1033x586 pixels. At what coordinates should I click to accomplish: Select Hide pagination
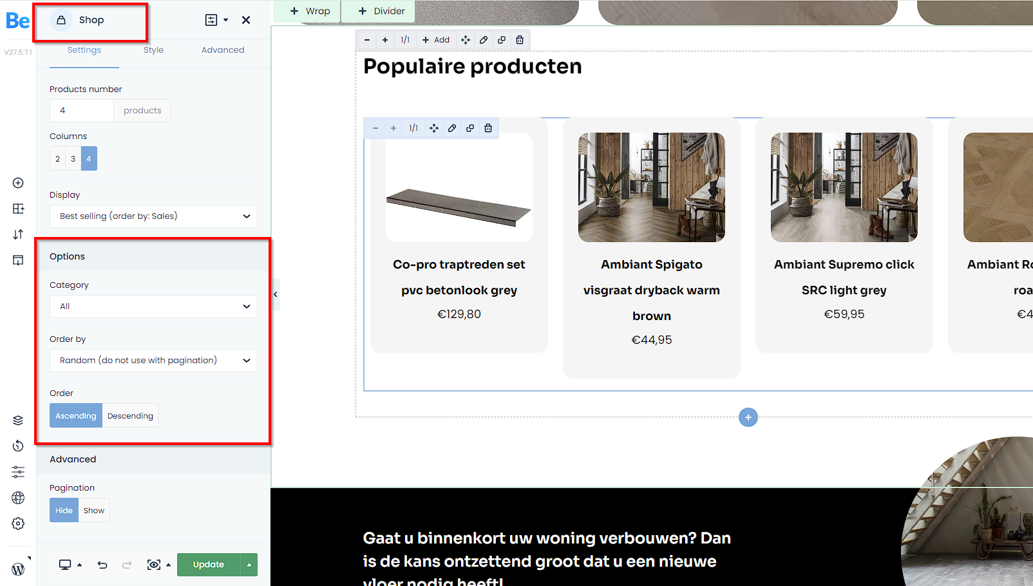tap(64, 511)
